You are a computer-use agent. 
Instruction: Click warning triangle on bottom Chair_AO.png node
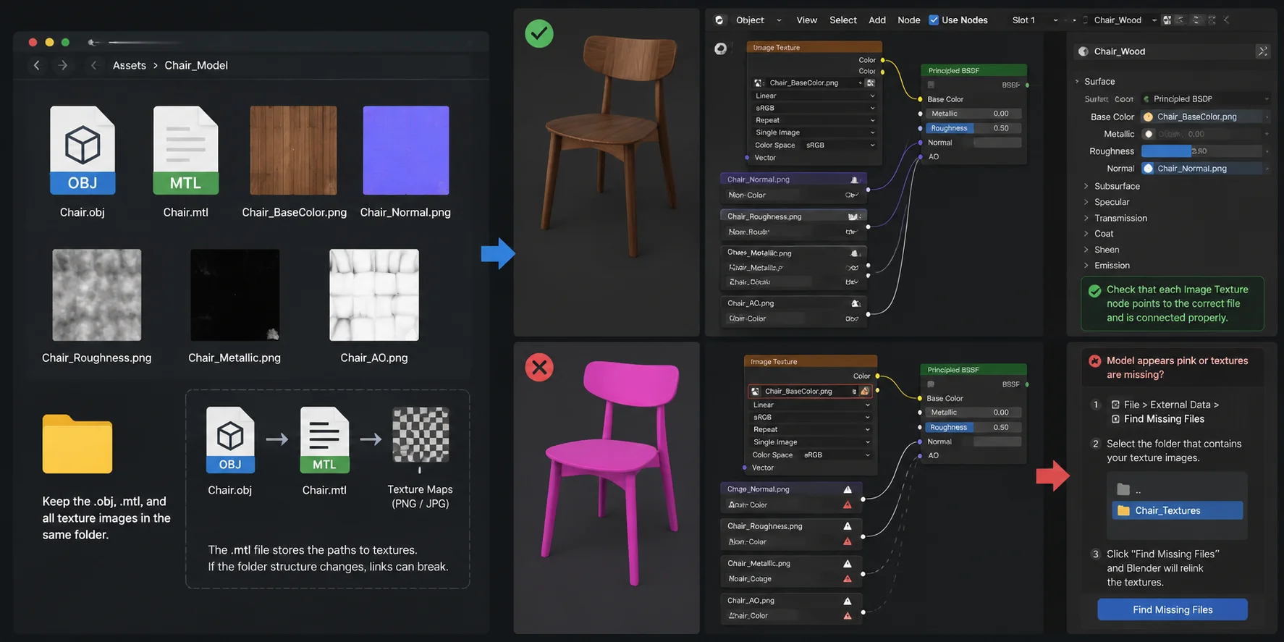848,601
